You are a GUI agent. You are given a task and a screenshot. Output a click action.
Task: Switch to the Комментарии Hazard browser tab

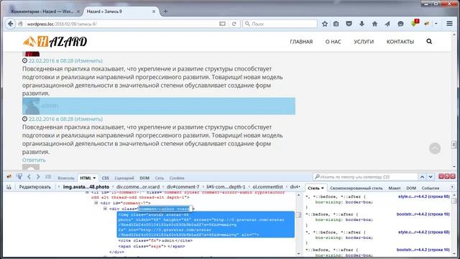[42, 12]
